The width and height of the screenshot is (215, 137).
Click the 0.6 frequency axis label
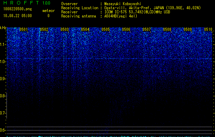pyautogui.click(x=3, y=130)
